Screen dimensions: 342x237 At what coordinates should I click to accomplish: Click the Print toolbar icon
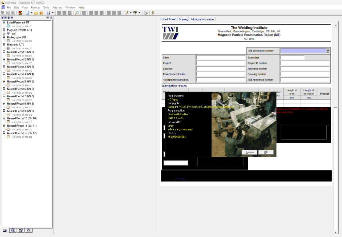click(146, 13)
